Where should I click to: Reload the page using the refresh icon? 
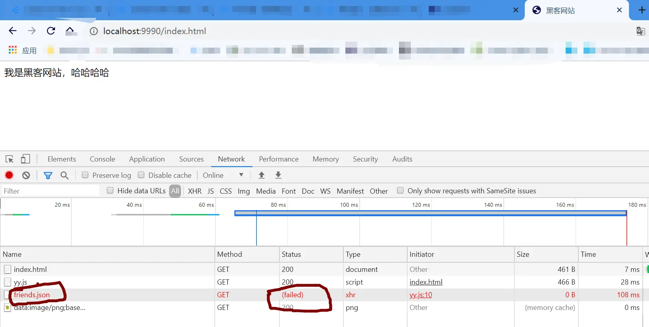pyautogui.click(x=51, y=31)
